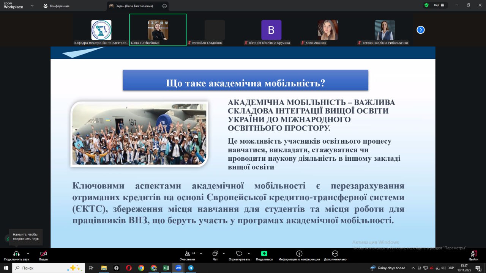This screenshot has height=273, width=486.
Task: Click the Participants (Участники) icon
Action: coord(188,254)
